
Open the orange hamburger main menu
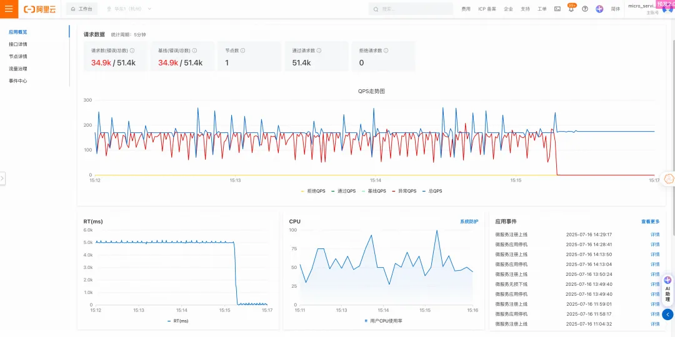[x=9, y=9]
